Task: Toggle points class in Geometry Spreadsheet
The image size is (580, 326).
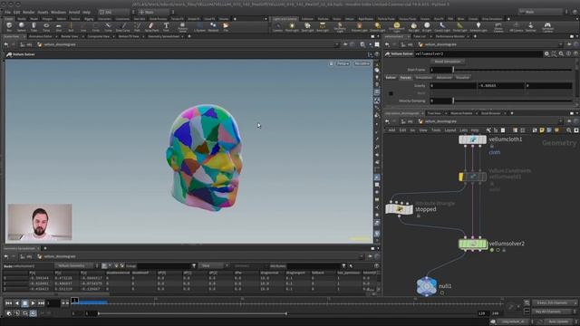Action: 105,265
